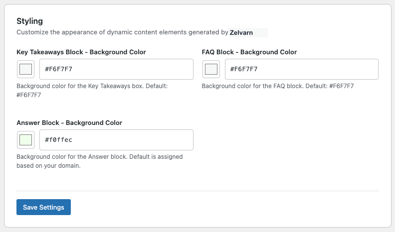The image size is (395, 232).
Task: Click the #f0ffec Answer Block input
Action: [x=116, y=140]
